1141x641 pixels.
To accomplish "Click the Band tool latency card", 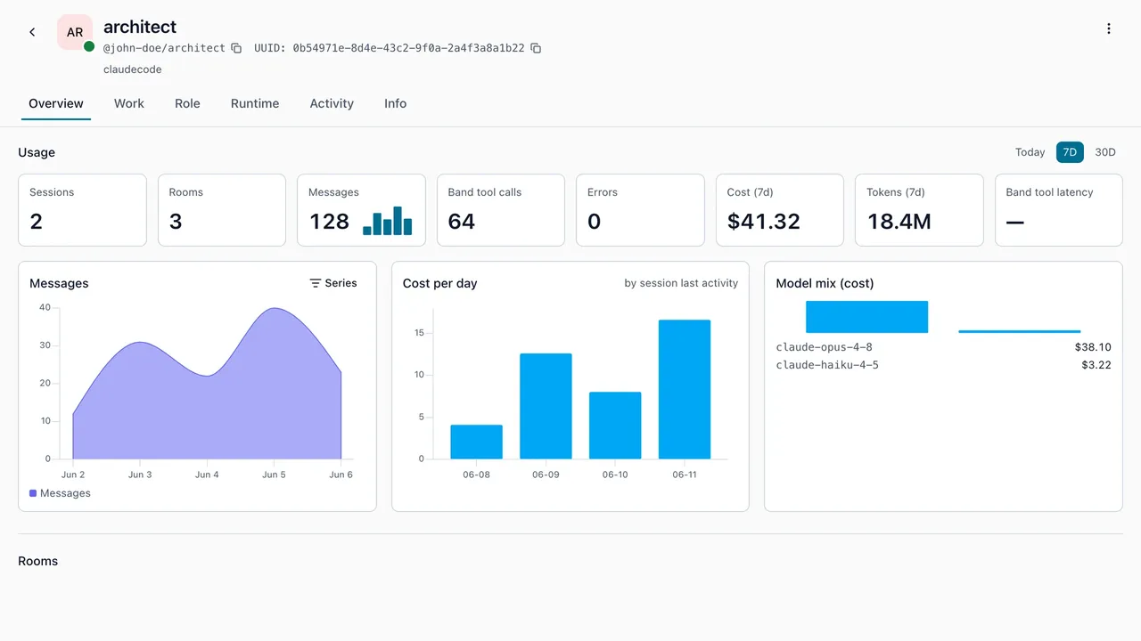I will tap(1059, 210).
